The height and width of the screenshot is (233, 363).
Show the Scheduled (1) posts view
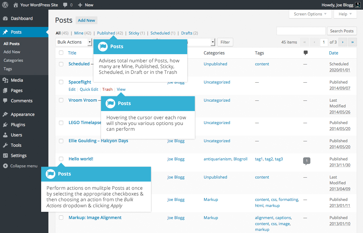163,33
